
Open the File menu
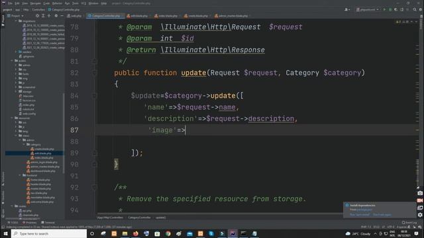[10, 3]
